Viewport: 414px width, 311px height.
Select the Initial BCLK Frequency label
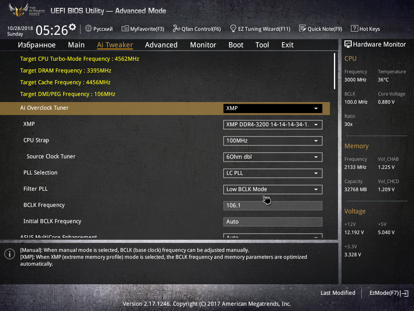tap(52, 222)
